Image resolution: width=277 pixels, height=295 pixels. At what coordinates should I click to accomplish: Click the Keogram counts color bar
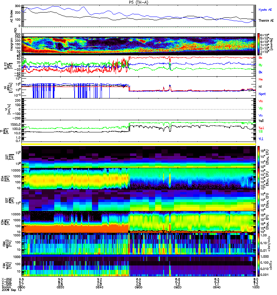pyautogui.click(x=259, y=44)
